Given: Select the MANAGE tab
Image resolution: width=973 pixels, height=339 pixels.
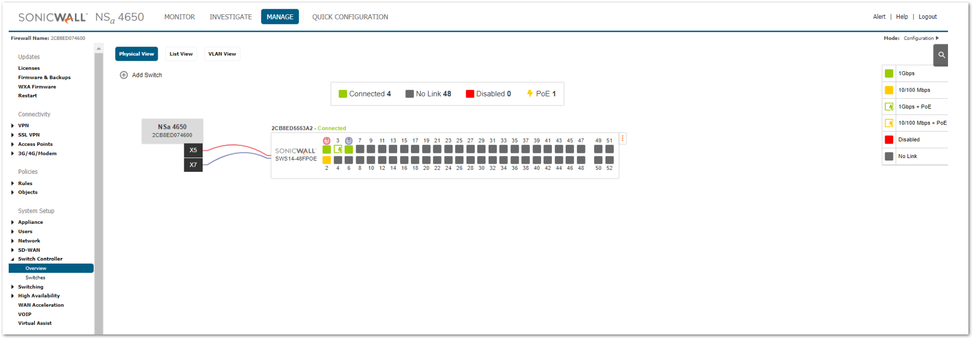Looking at the screenshot, I should point(280,17).
